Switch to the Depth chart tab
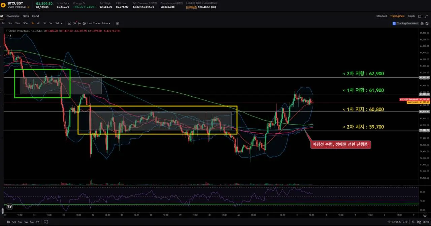This screenshot has width=431, height=226. pyautogui.click(x=411, y=16)
